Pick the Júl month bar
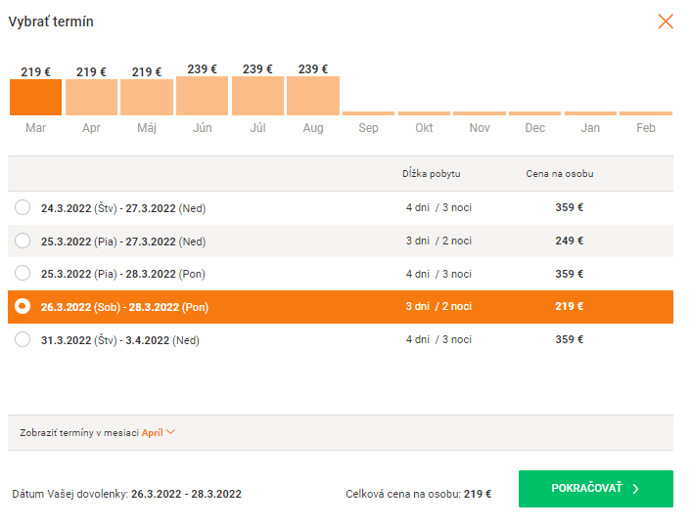Image resolution: width=690 pixels, height=527 pixels. (257, 96)
